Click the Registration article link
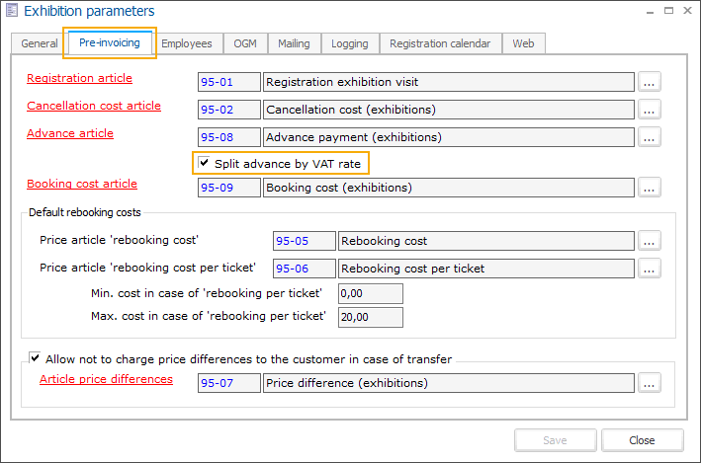Screen dimensions: 701x463 pyautogui.click(x=79, y=78)
